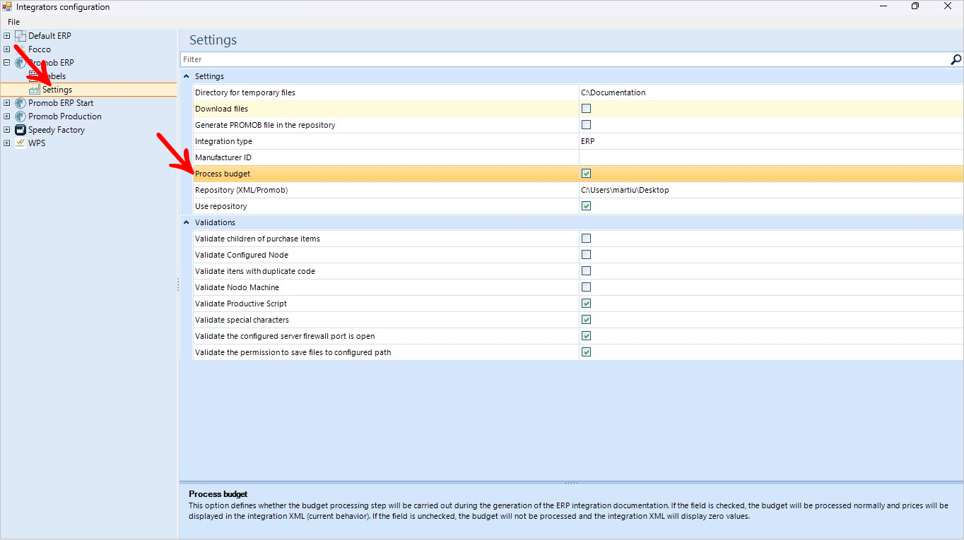
Task: Uncheck the Process budget checkbox
Action: click(x=586, y=174)
